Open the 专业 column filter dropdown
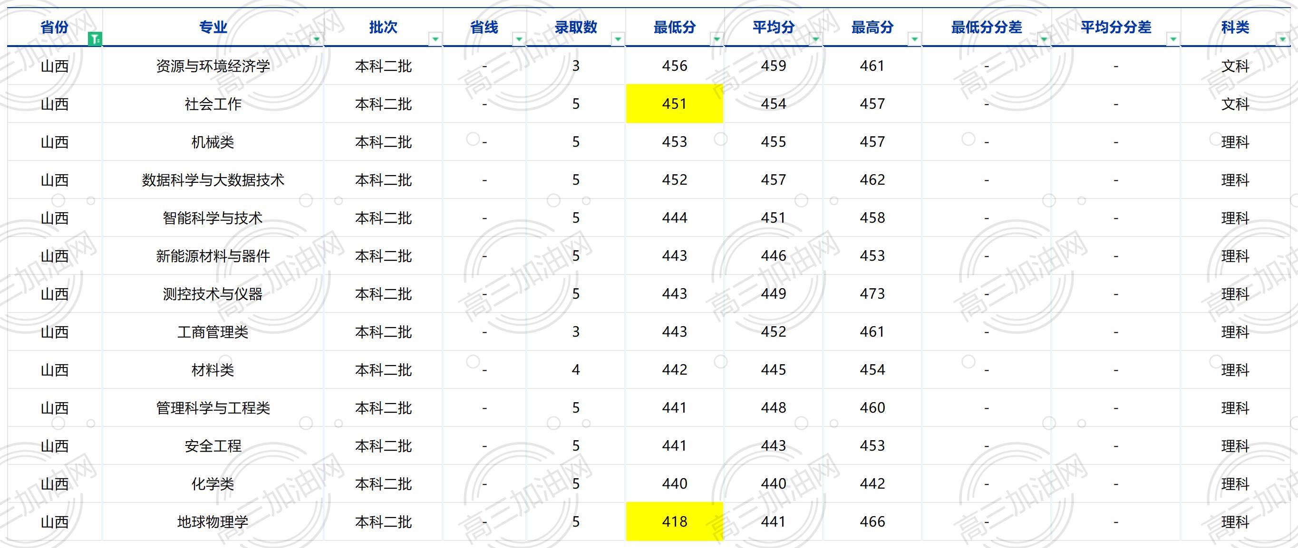1298x548 pixels. (317, 39)
